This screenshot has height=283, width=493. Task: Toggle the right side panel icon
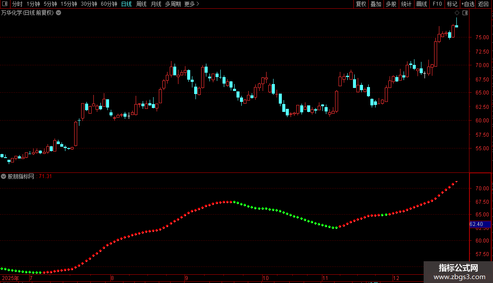[465, 13]
